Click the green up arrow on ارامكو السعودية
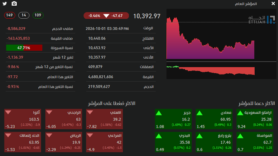The width and height of the screenshot is (278, 156). 240,113
